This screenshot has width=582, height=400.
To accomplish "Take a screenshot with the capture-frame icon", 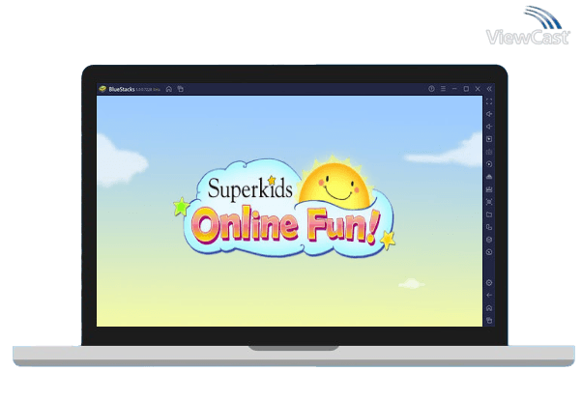I will (x=489, y=202).
